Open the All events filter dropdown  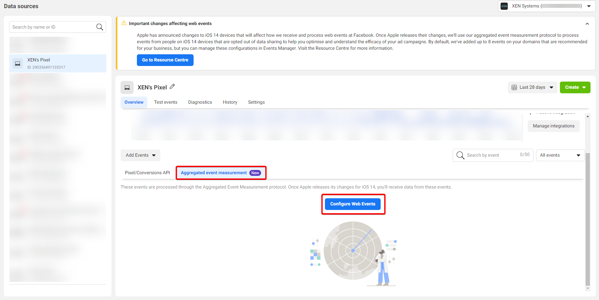point(560,155)
